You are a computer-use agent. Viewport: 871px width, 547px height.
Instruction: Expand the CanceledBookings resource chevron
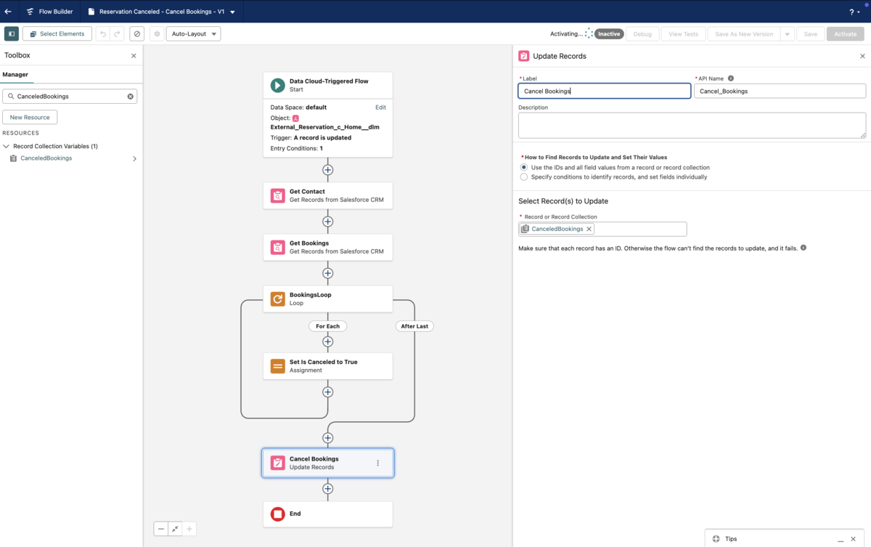134,158
